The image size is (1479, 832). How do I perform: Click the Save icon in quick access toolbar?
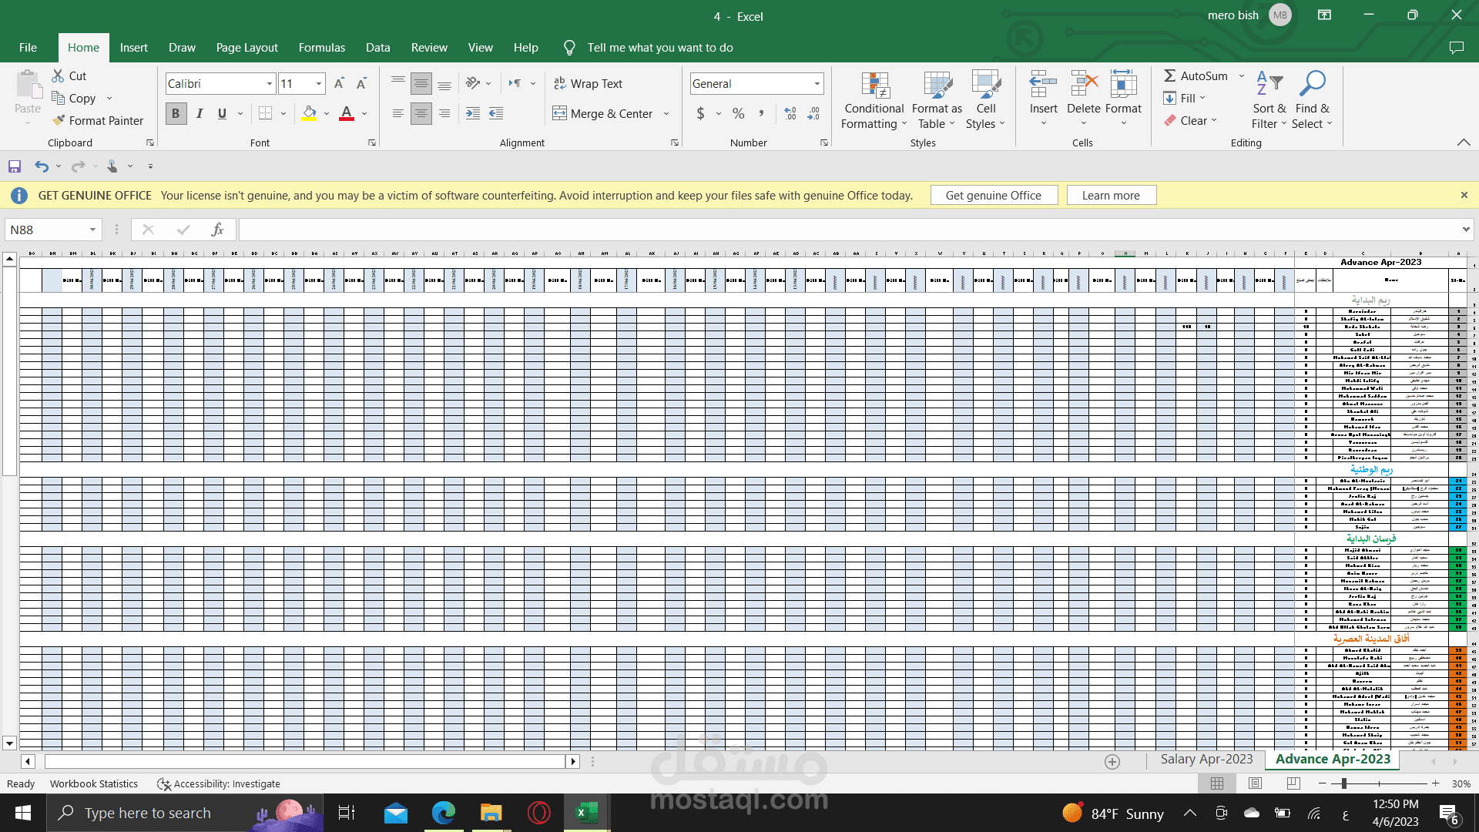pos(14,166)
